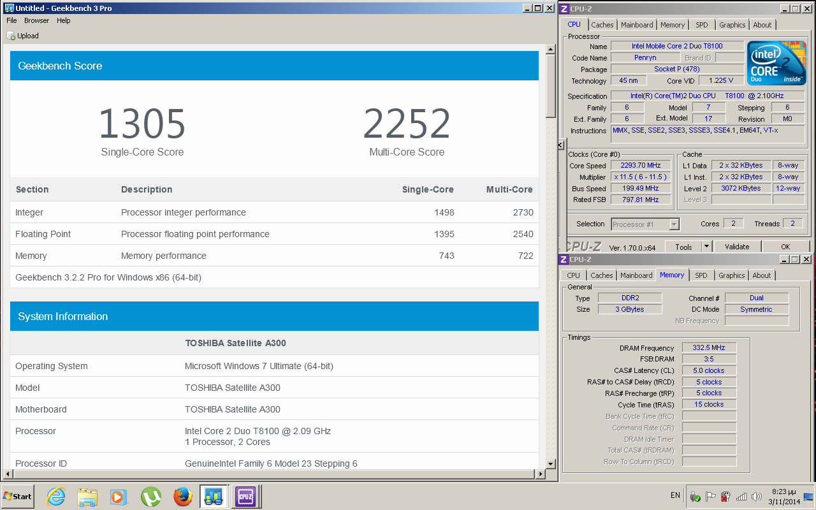This screenshot has width=816, height=510.
Task: Click the Validate button in CPU-Z
Action: click(x=737, y=247)
